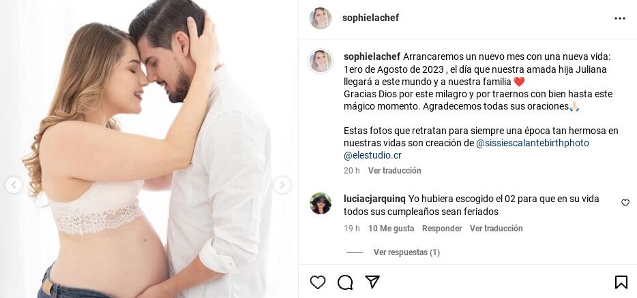Like luciacjarquinq's comment with the small heart
The image size is (637, 298).
point(625,203)
